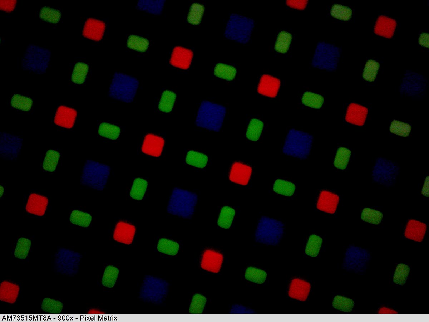Click the red subpixel at the bottom-left edge
The width and height of the screenshot is (429, 322).
pos(9,292)
